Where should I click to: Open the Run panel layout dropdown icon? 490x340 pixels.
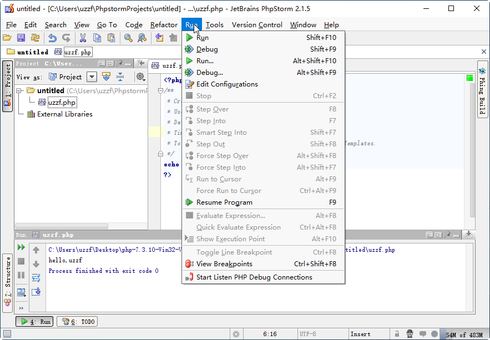pos(21,292)
